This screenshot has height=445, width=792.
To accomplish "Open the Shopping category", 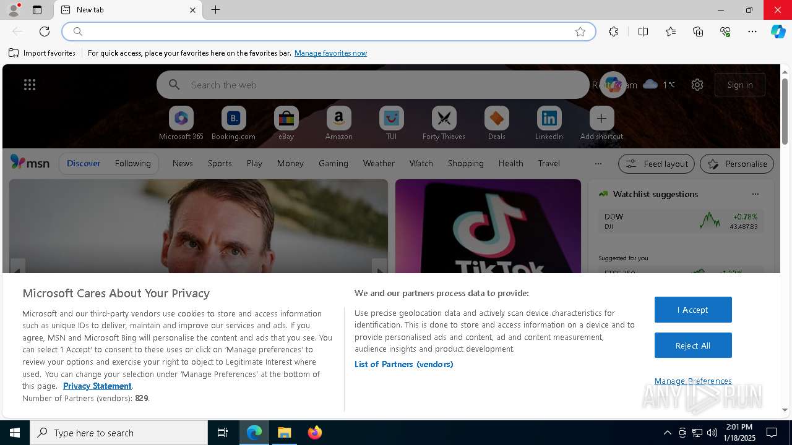I will click(466, 163).
